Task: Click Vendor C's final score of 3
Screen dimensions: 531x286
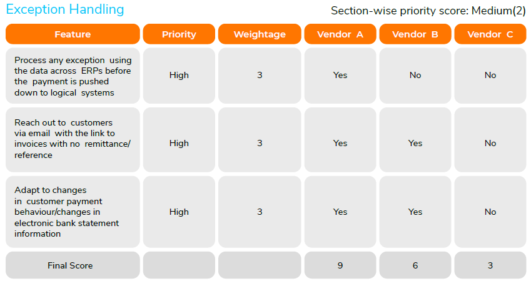Action: [x=490, y=265]
